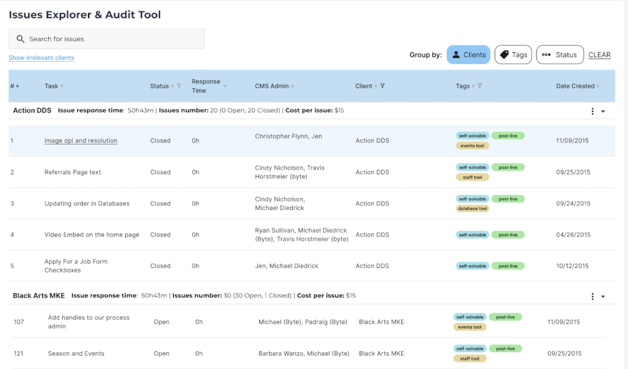Viewport: 628px width, 369px height.
Task: Click 'events tool' tag in row 107
Action: (x=470, y=327)
